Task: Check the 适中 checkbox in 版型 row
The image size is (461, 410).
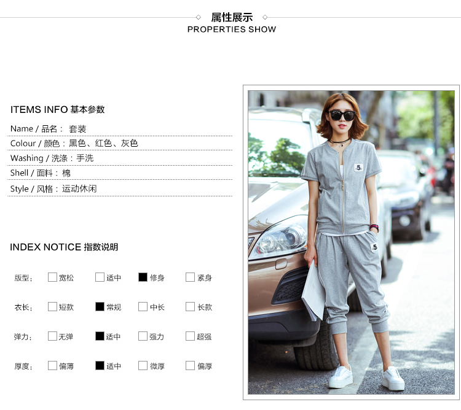Action: [100, 277]
